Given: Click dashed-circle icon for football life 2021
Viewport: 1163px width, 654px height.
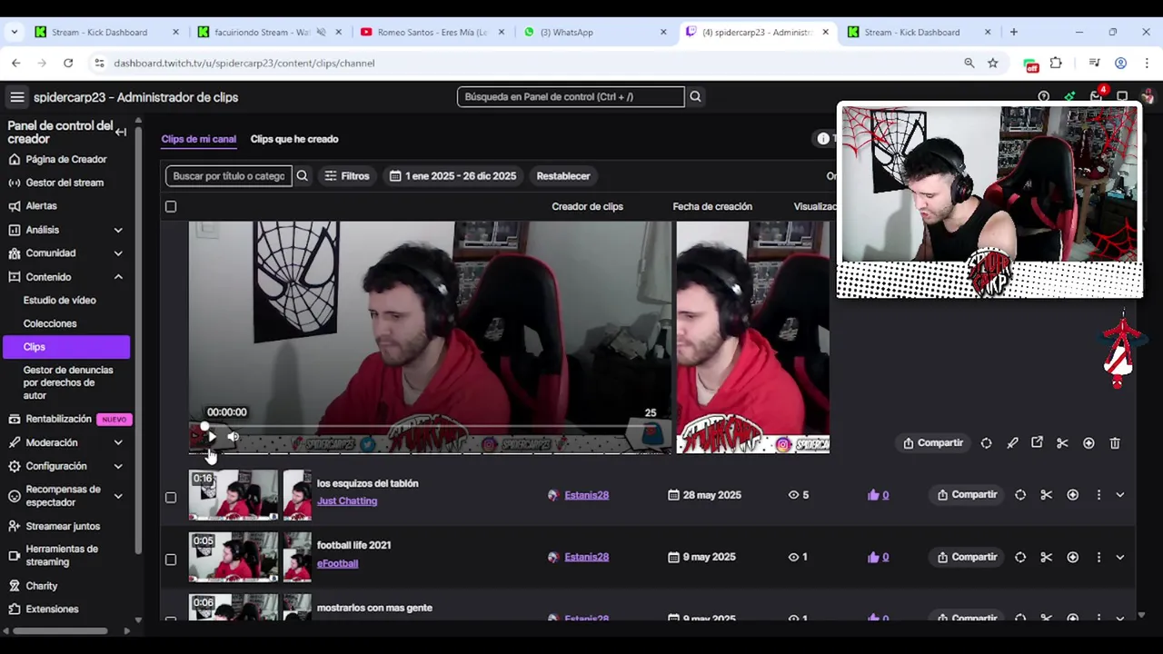Looking at the screenshot, I should tap(1020, 557).
